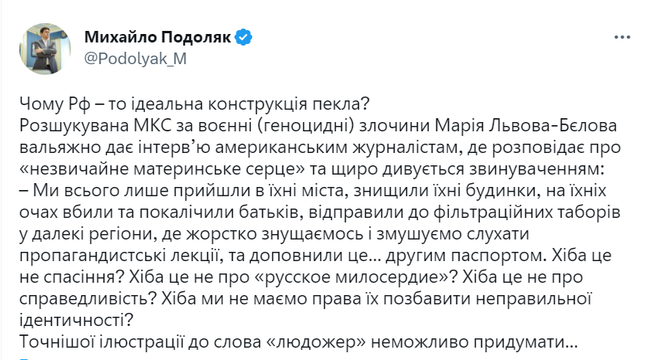Viewport: 646px width, 360px height.
Task: Click the words 'у далекі регіони'
Action: pos(86,234)
